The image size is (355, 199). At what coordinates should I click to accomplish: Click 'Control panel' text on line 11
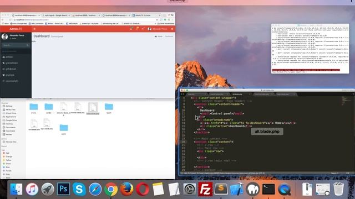[221, 113]
